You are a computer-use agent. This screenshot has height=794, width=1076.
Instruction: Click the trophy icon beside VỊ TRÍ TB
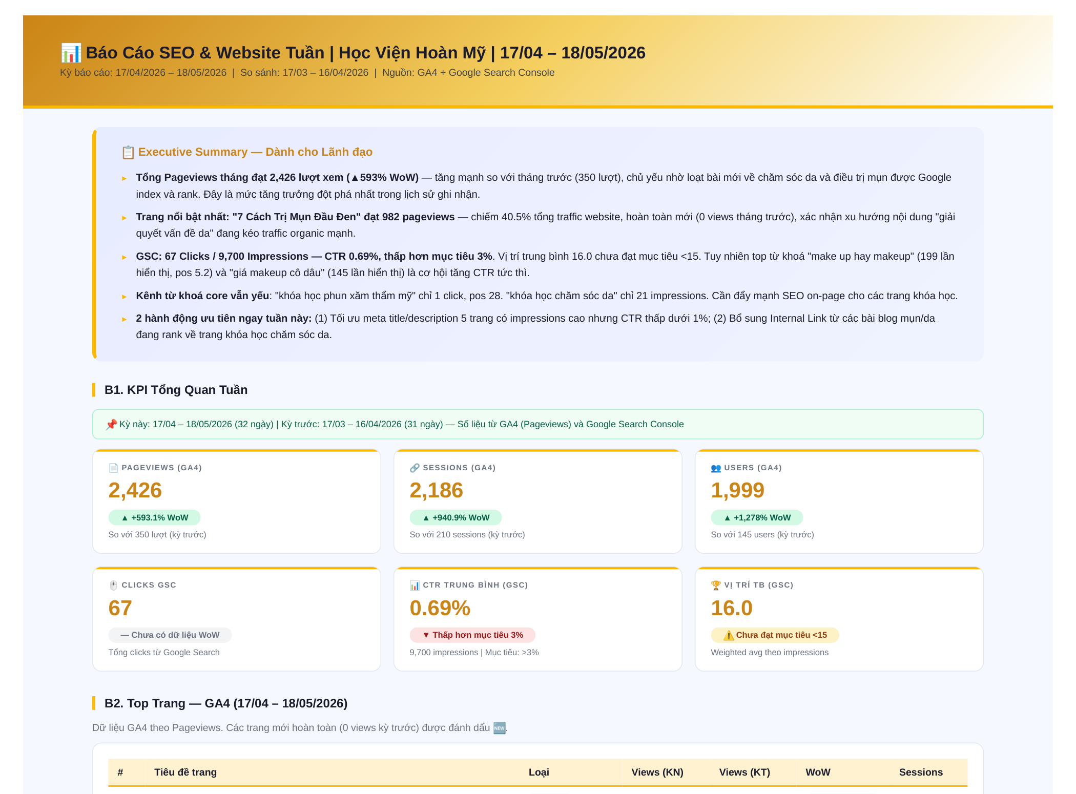coord(716,585)
